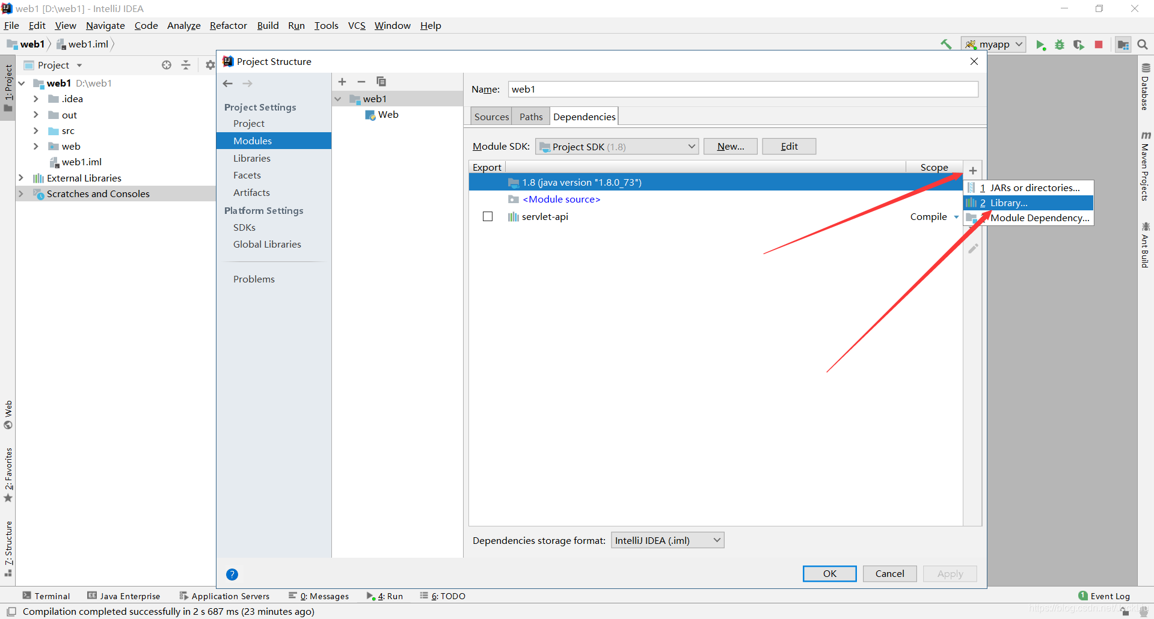
Task: Go forward in Project Structure dialog
Action: pos(247,84)
